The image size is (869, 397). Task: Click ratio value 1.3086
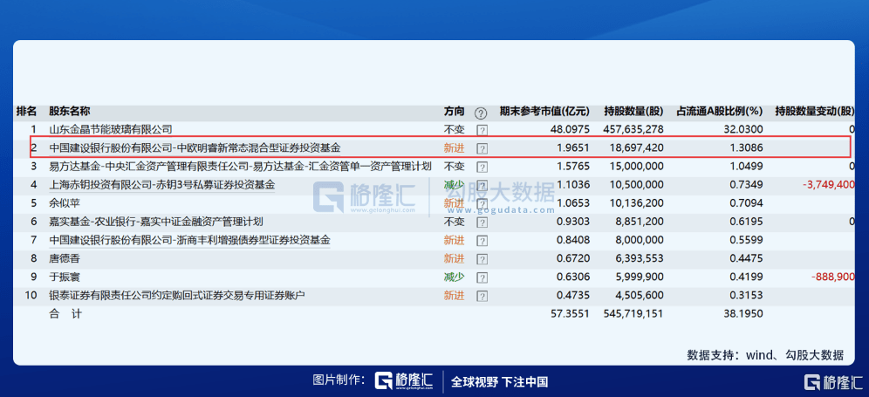[745, 148]
